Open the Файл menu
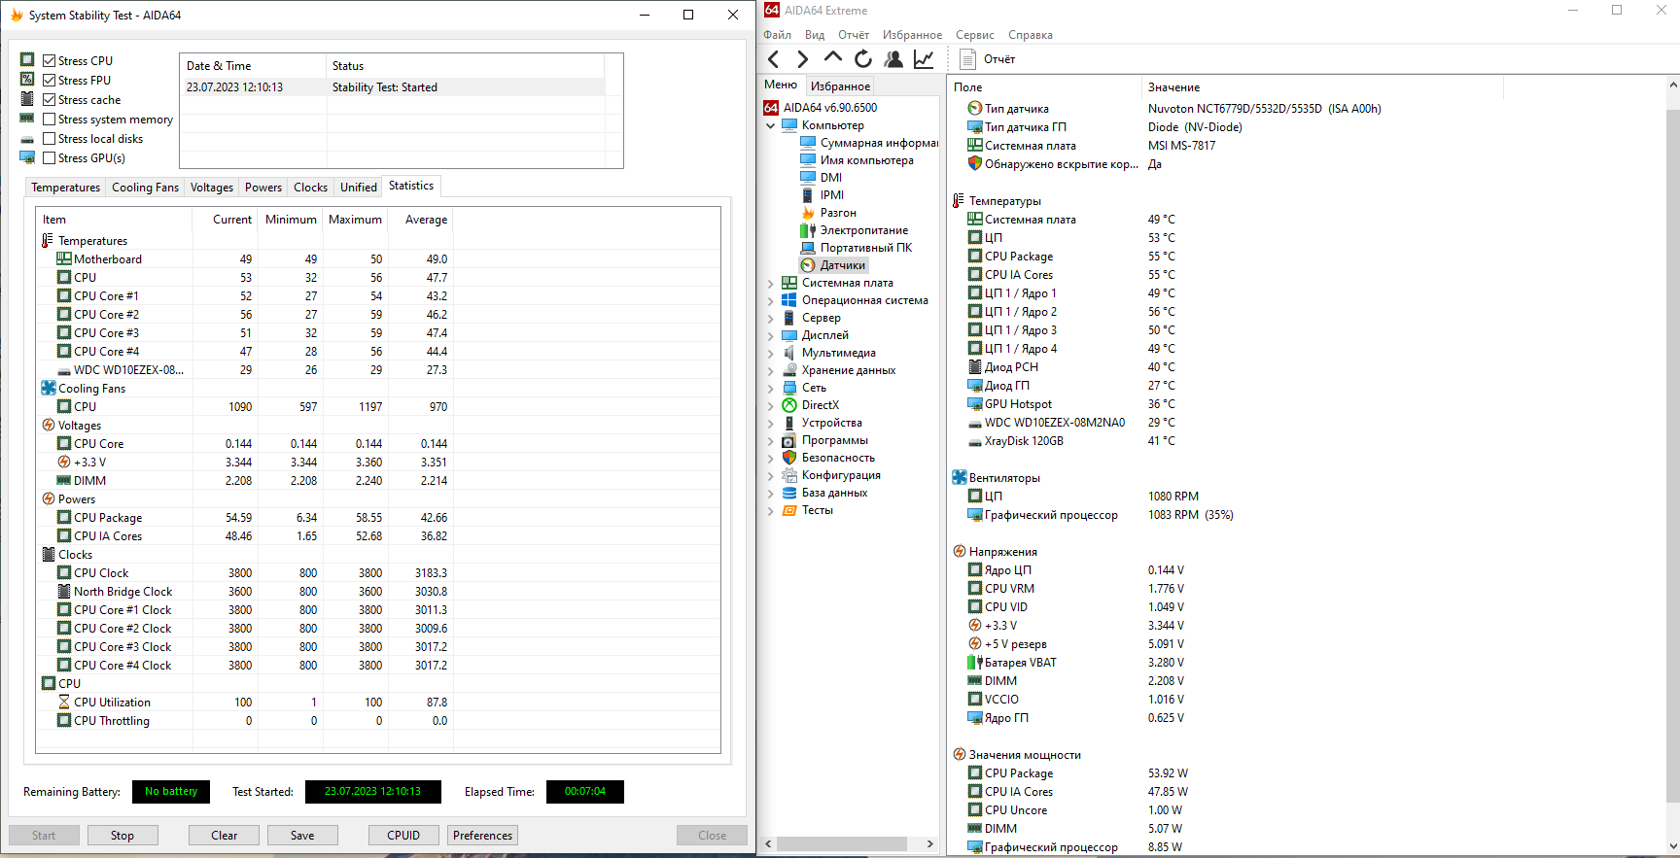1680x858 pixels. (x=778, y=35)
